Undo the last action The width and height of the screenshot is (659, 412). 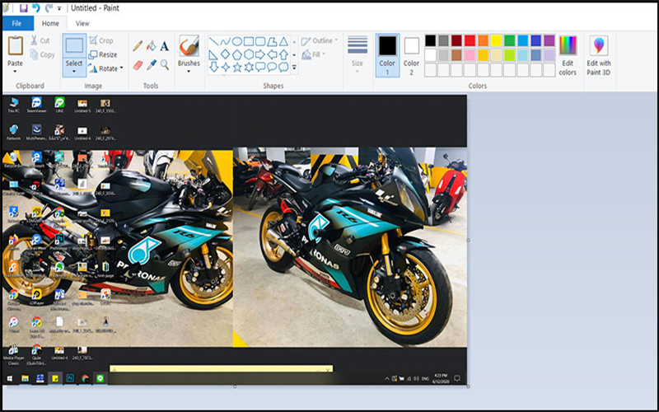pyautogui.click(x=36, y=8)
